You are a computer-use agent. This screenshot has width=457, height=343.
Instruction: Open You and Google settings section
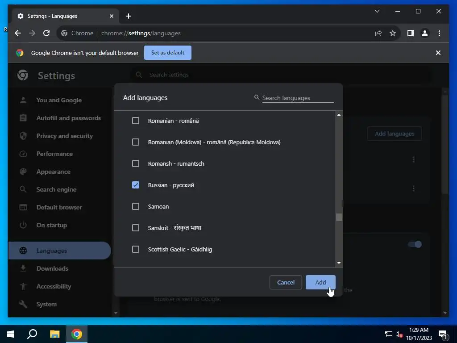point(59,100)
